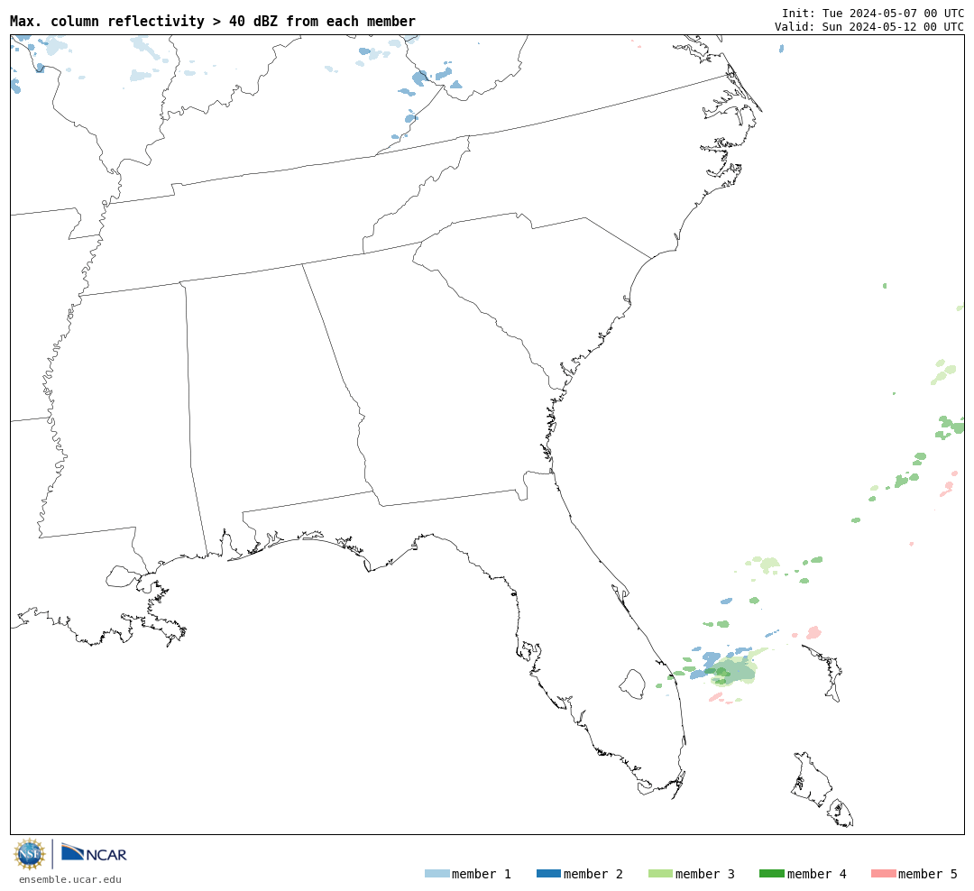Click the member 2 blue swatch
This screenshot has width=974, height=891.
point(548,874)
